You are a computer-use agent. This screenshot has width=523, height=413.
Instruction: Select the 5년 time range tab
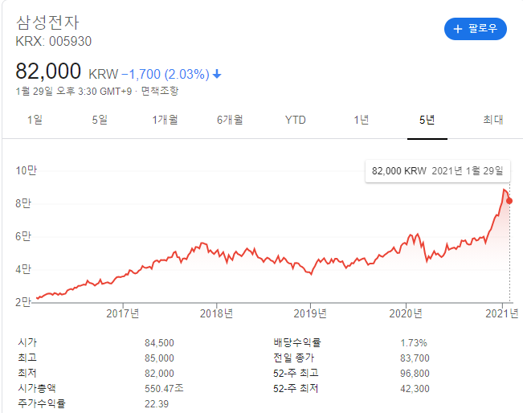tap(427, 120)
